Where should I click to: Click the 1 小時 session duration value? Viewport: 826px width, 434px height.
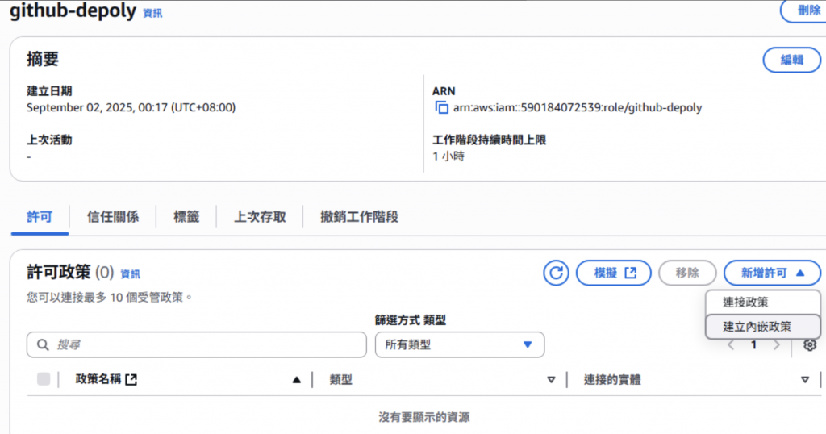[x=448, y=156]
